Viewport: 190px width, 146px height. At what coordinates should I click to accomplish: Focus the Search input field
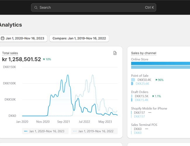click(88, 8)
